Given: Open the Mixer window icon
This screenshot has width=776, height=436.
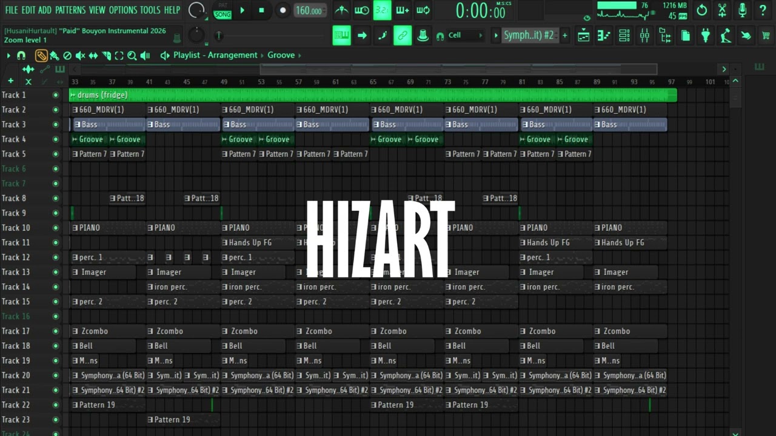Looking at the screenshot, I should tap(644, 36).
